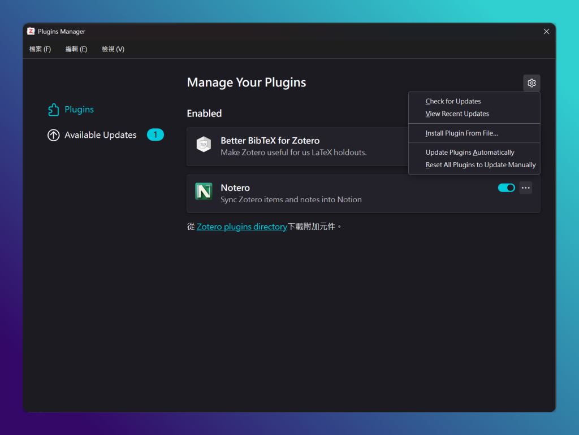This screenshot has height=435, width=579.
Task: Click the Available Updates arrow icon
Action: click(x=54, y=135)
